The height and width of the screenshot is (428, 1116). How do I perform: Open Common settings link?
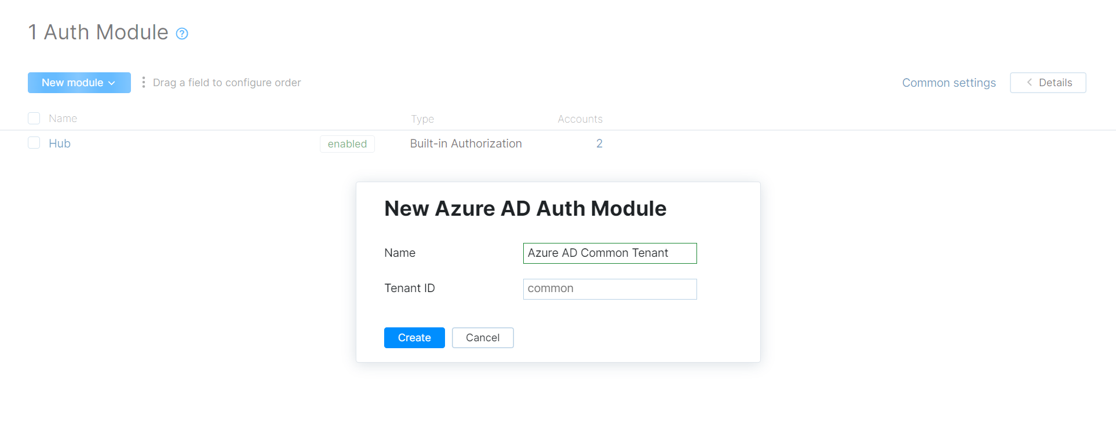(x=949, y=83)
